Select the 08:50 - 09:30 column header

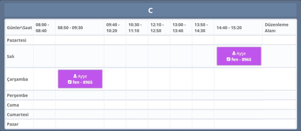[70, 28]
